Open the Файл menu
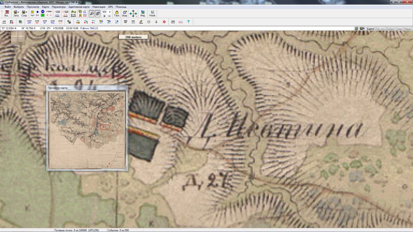The image size is (413, 232). 7,7
